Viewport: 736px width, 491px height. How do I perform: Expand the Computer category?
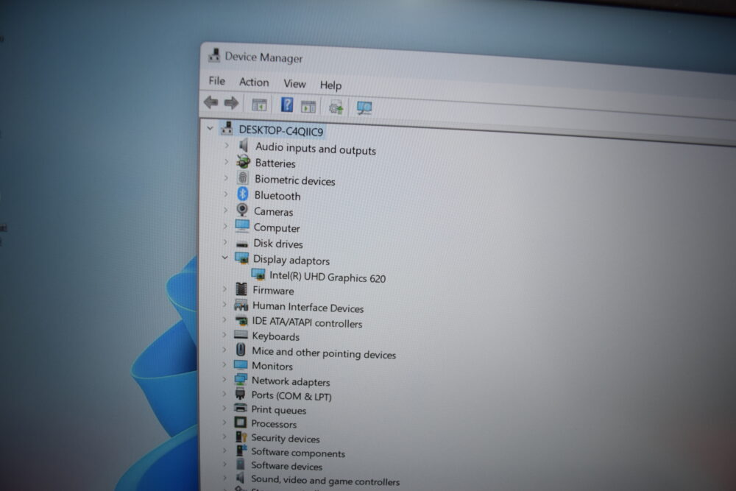225,226
